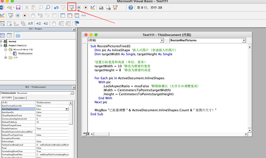Screen dimensions: 266x158
Task: Click the Uncomment Block icon
Action: tap(68, 23)
